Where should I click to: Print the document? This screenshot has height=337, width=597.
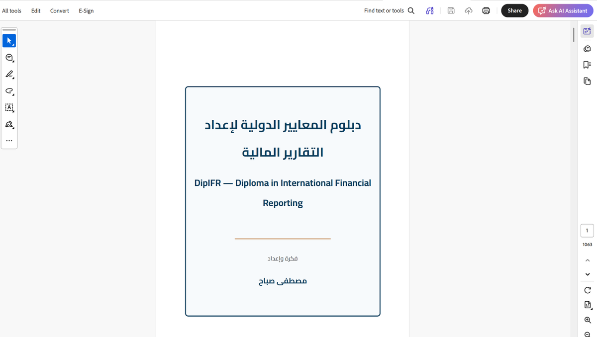[486, 10]
